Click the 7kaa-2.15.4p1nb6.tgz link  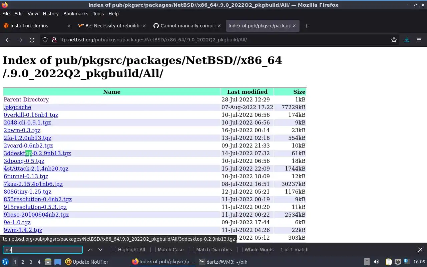[33, 184]
